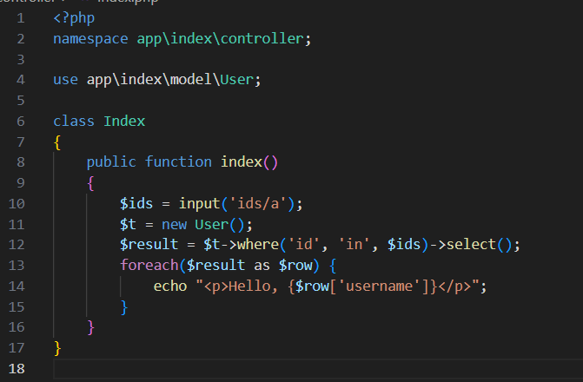Click the use keyword
583x382 pixels.
(65, 80)
